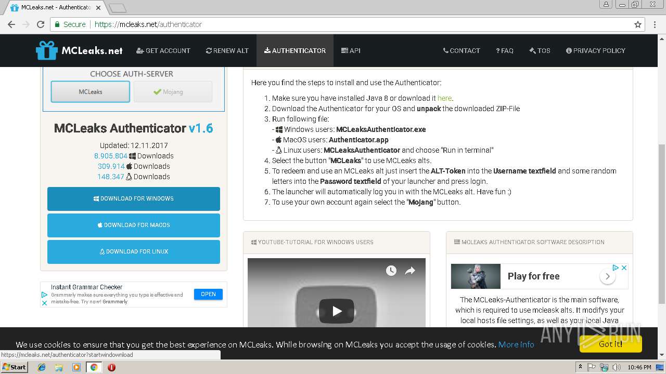Screen dimensions: 666x374
Task: Click DOWNLOAD FOR WINDOWS button
Action: (x=134, y=199)
